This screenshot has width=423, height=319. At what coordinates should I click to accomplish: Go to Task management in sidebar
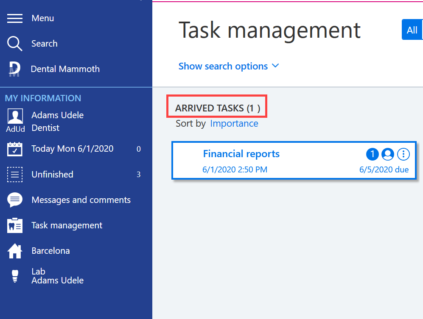(x=67, y=225)
